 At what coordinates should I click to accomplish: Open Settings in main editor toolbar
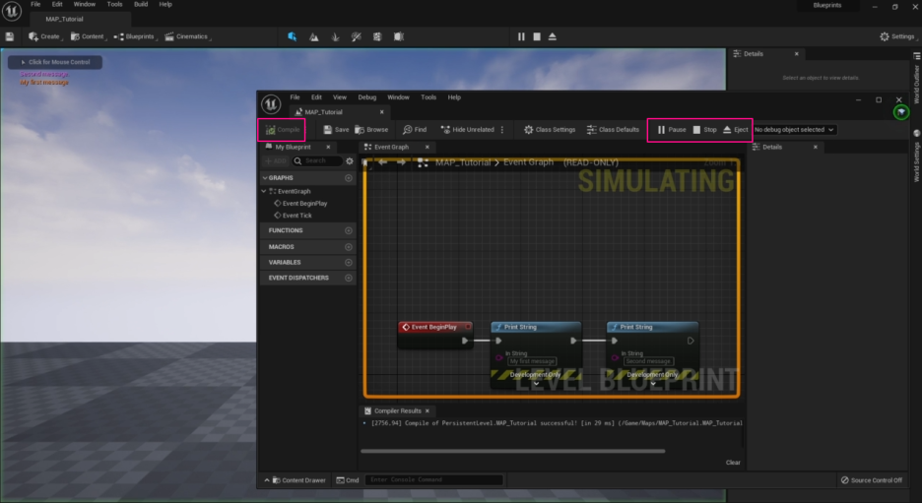(x=897, y=36)
